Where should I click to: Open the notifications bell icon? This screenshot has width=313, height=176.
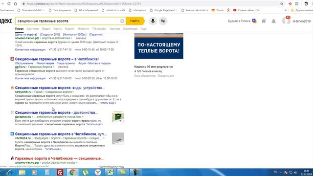274,21
